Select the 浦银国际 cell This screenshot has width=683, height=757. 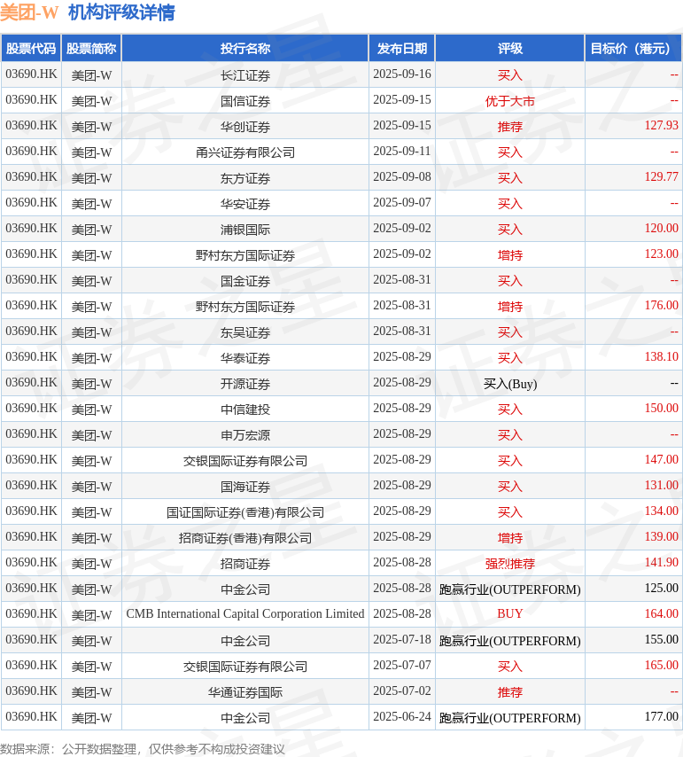coord(245,230)
